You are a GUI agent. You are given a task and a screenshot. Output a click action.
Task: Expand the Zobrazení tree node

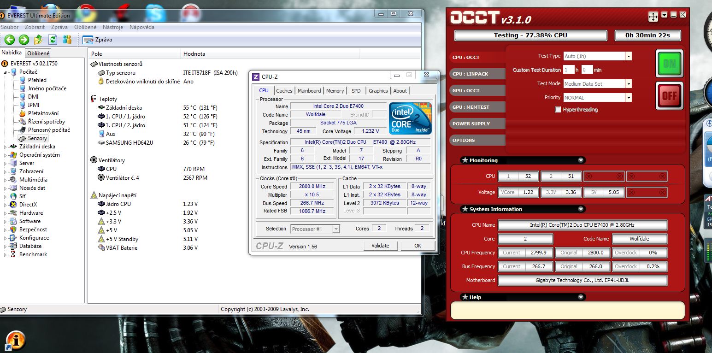click(x=6, y=171)
